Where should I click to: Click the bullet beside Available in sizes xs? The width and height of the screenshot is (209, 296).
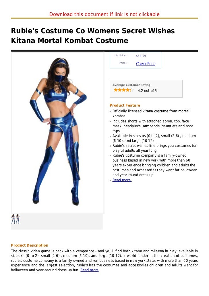coord(110,136)
